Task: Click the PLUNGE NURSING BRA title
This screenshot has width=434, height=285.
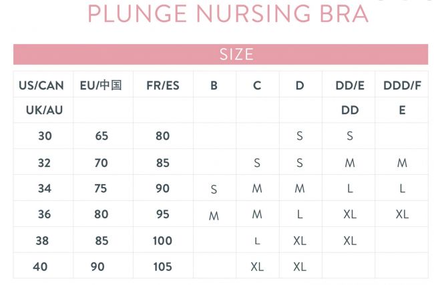Action: click(x=228, y=13)
